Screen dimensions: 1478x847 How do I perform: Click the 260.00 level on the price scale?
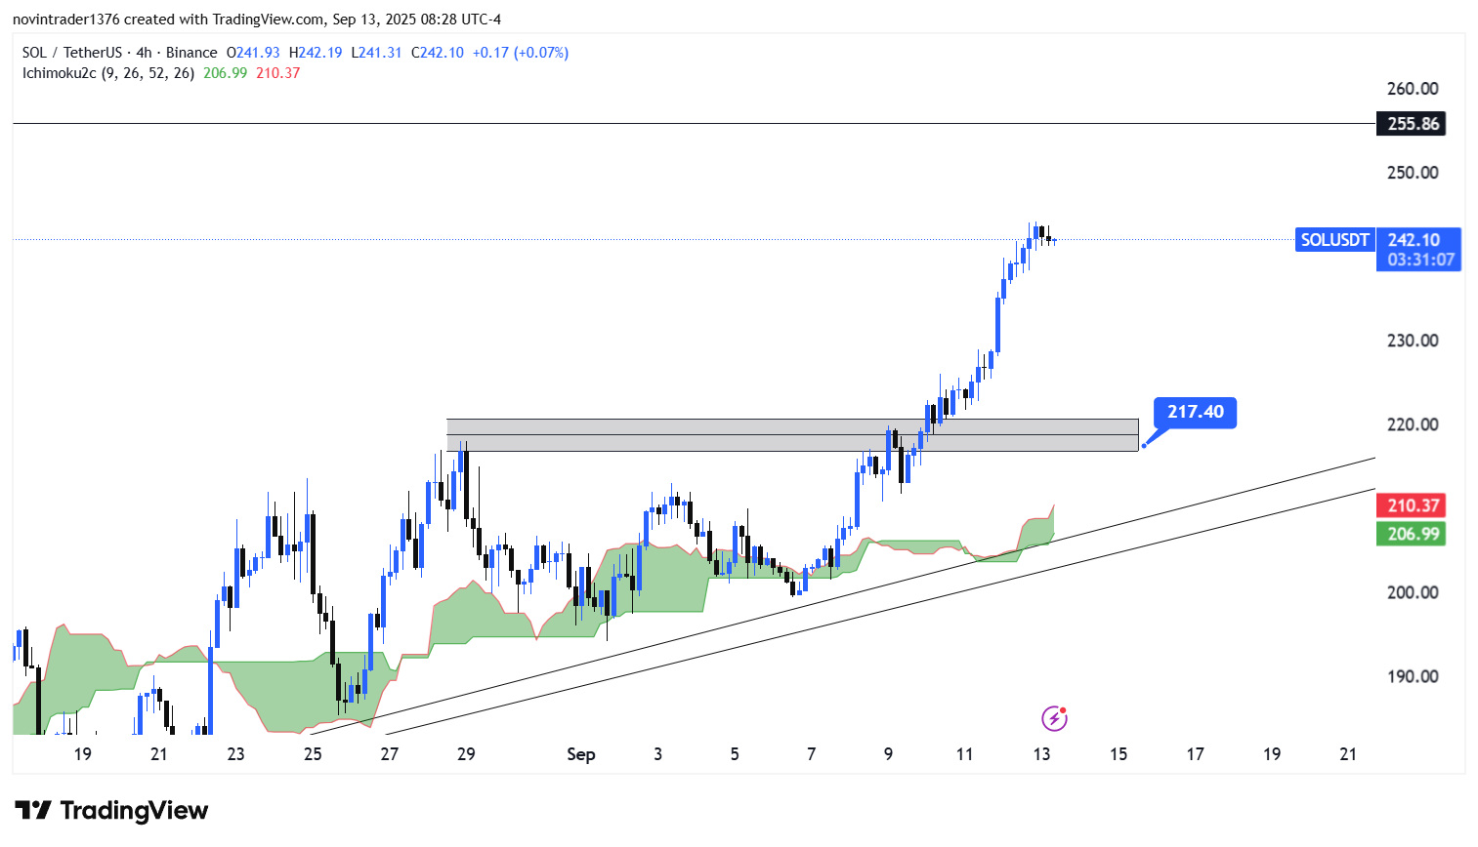(x=1413, y=89)
